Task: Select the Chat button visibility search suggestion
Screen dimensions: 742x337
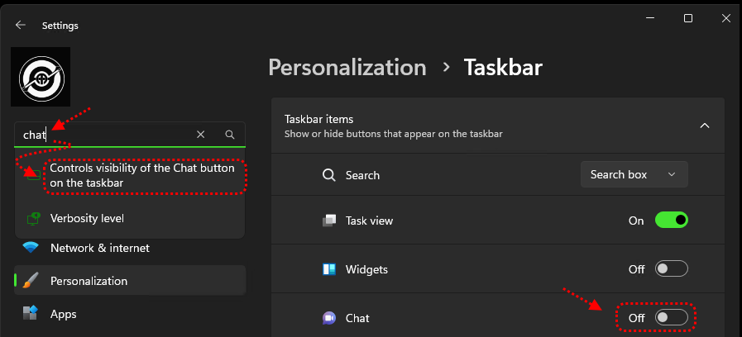Action: [x=144, y=175]
